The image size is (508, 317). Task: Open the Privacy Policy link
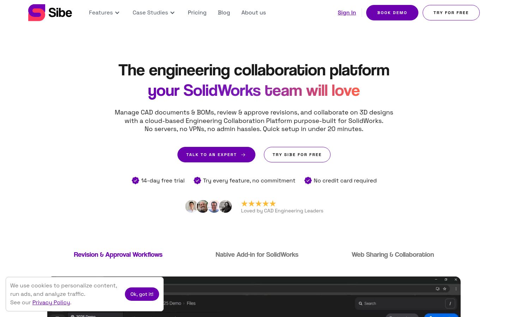click(51, 303)
